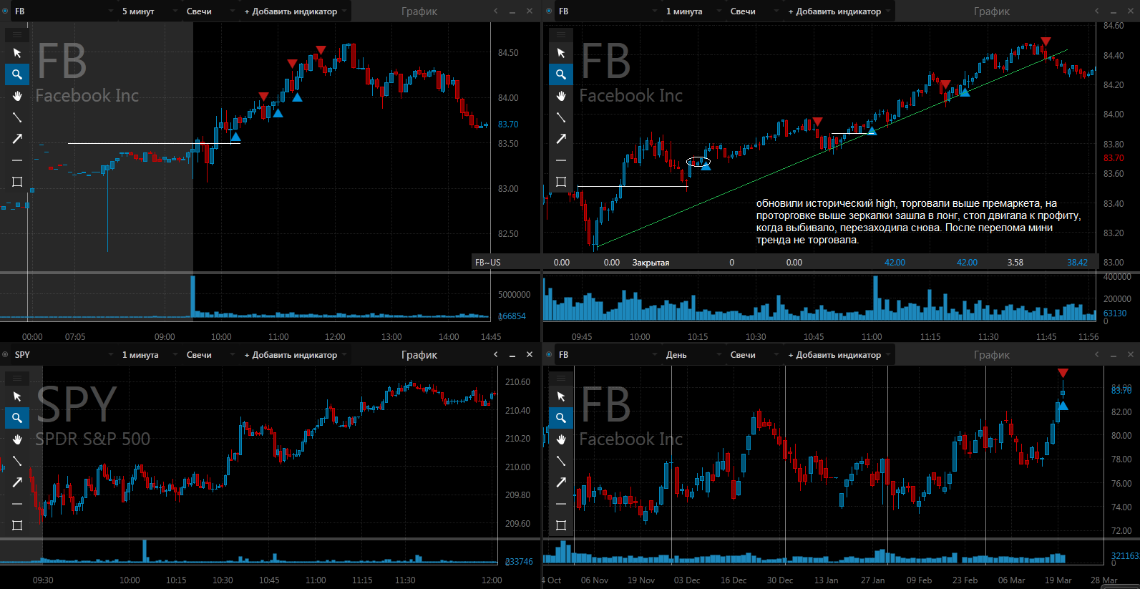Click the 38.42 value in position row
This screenshot has height=589, width=1140.
pyautogui.click(x=1077, y=263)
